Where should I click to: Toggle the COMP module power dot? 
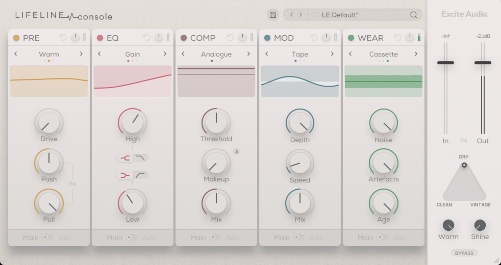[184, 38]
